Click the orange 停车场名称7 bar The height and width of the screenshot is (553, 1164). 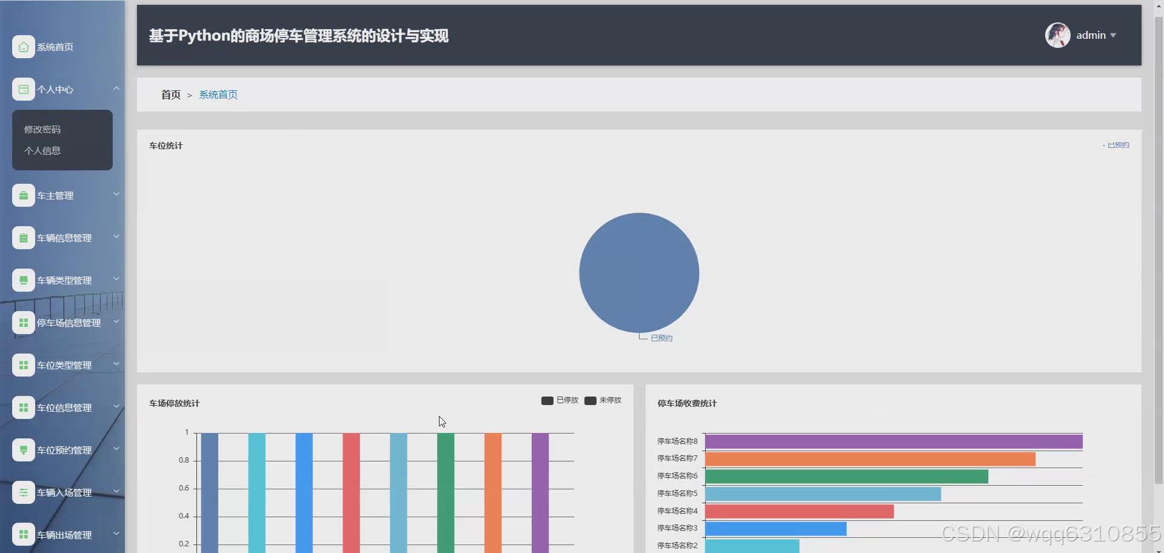point(870,459)
